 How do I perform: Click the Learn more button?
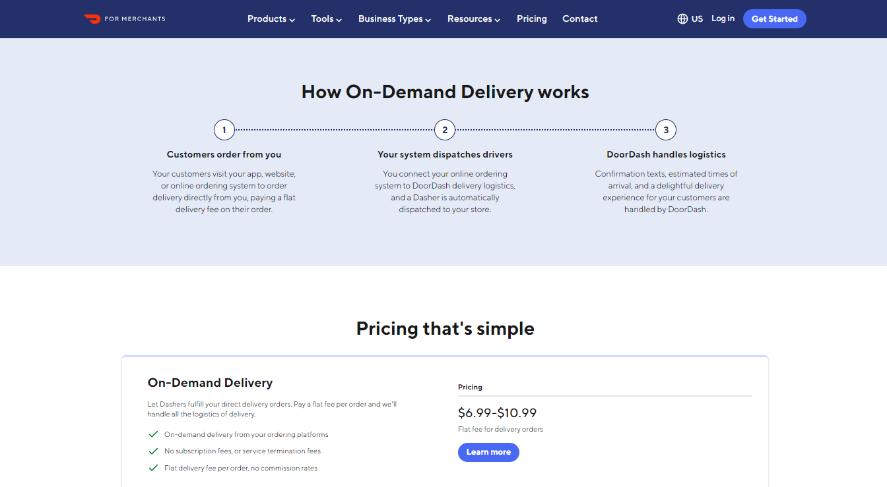(x=488, y=452)
